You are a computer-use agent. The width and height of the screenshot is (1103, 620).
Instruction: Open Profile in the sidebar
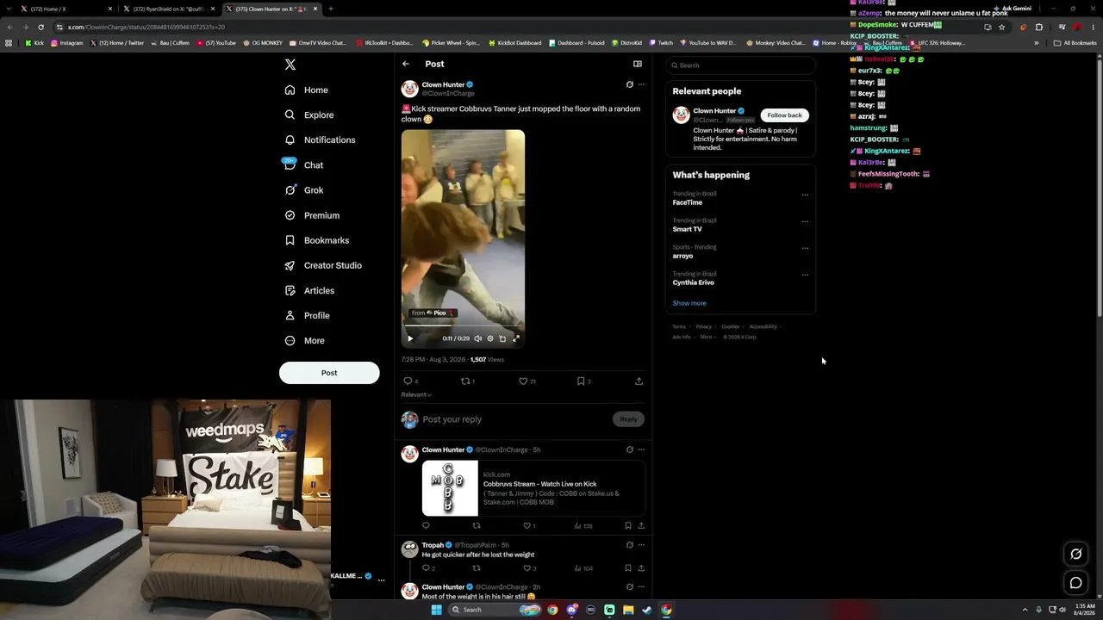(x=307, y=315)
